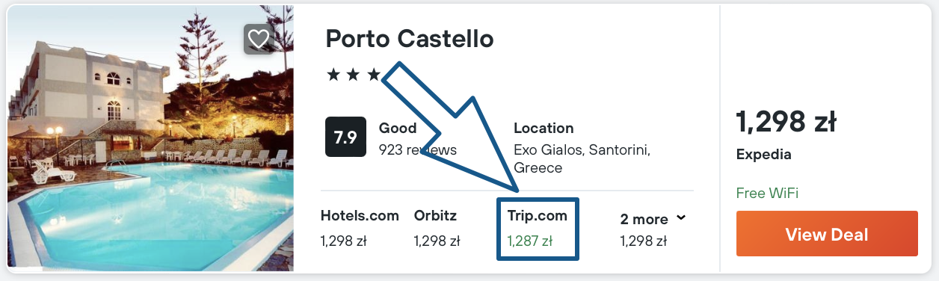Viewport: 939px width, 281px height.
Task: Save Porto Castello with the heart icon
Action: (258, 39)
